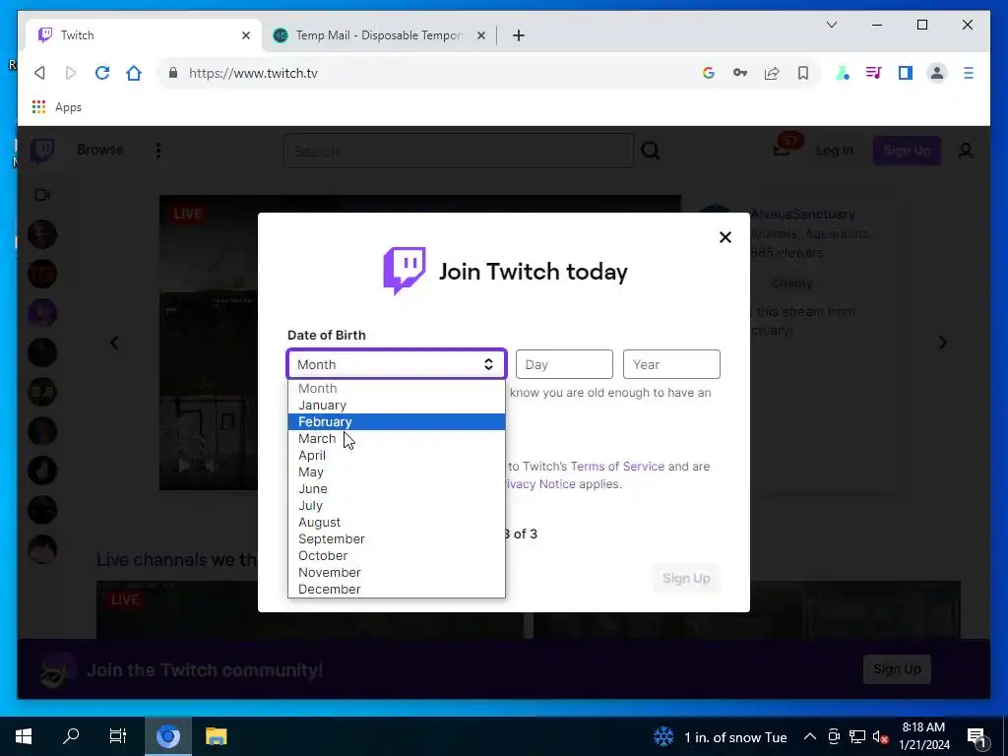1008x756 pixels.
Task: Switch to the Temp Mail tab
Action: [x=378, y=35]
